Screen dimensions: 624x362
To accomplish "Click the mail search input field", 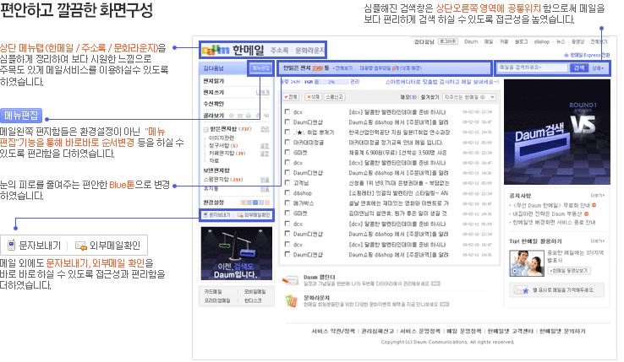I will coord(533,68).
